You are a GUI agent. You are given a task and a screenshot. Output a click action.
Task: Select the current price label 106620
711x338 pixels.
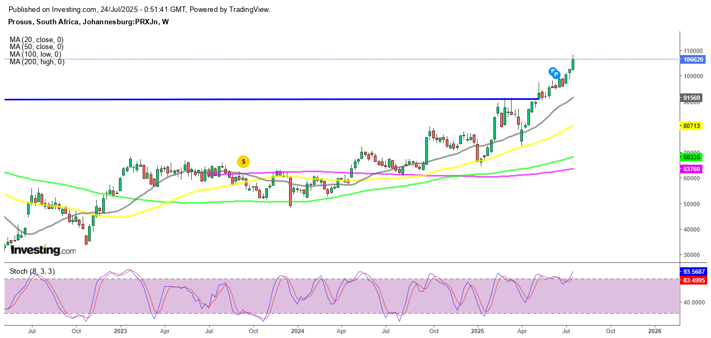point(693,59)
